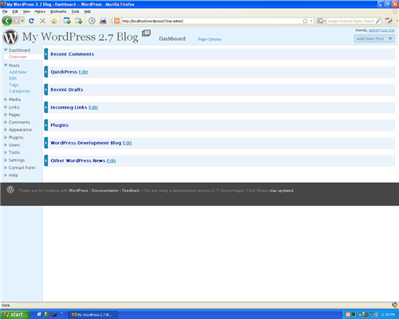
Task: Select Overview under Dashboard
Action: [x=18, y=57]
